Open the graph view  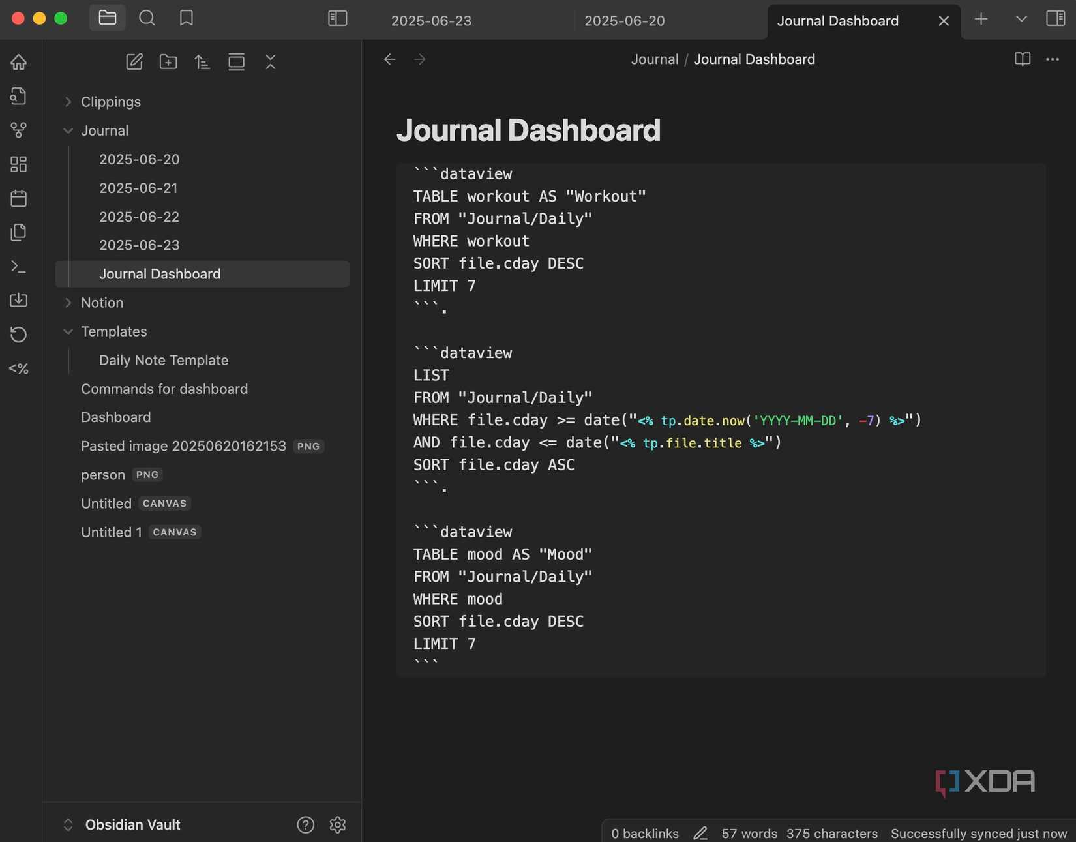tap(19, 130)
